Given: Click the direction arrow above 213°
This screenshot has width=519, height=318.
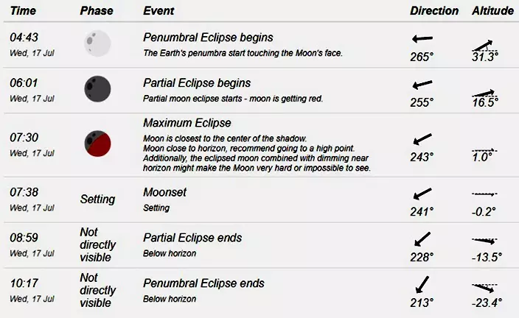Looking at the screenshot, I should pyautogui.click(x=422, y=284).
